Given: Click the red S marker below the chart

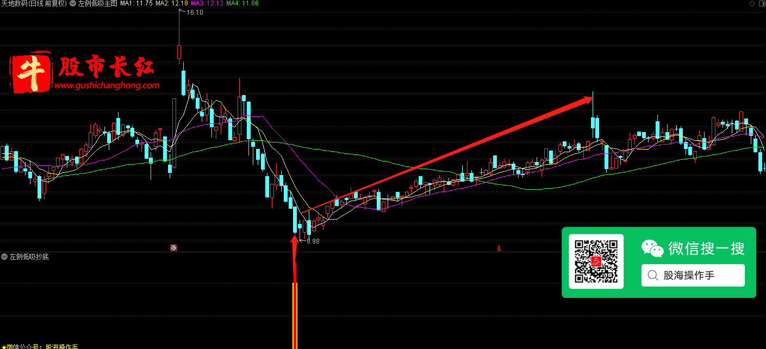Looking at the screenshot, I should pos(499,248).
